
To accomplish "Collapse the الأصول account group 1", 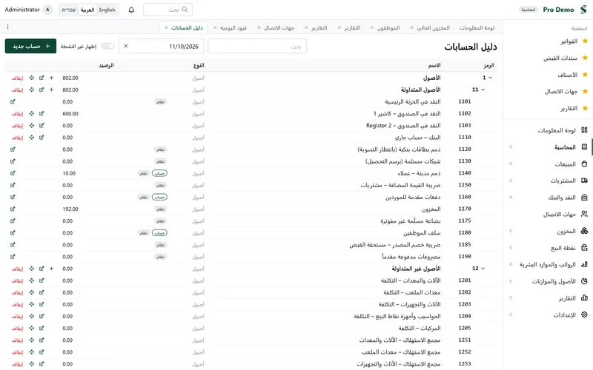I will 491,78.
